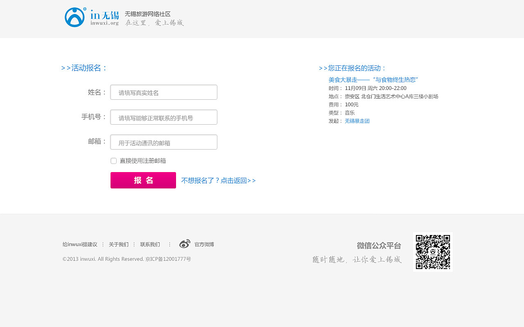The image size is (524, 327).
Task: Click the fee value 100元
Action: (352, 105)
